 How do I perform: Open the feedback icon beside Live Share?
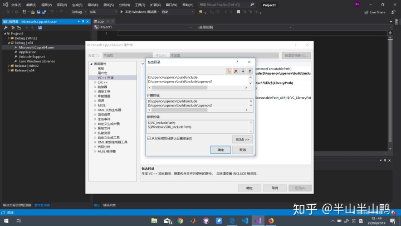(393, 12)
